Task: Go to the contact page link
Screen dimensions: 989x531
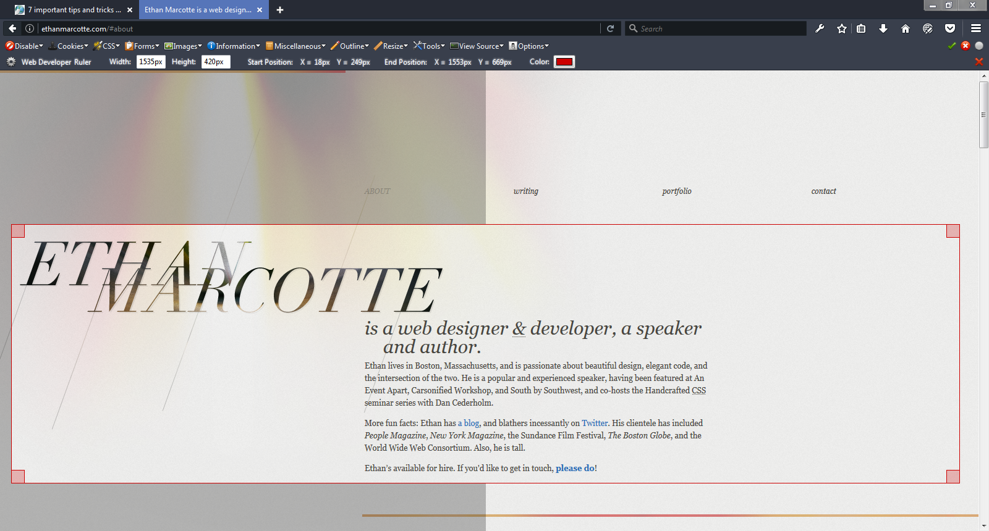Action: [823, 191]
